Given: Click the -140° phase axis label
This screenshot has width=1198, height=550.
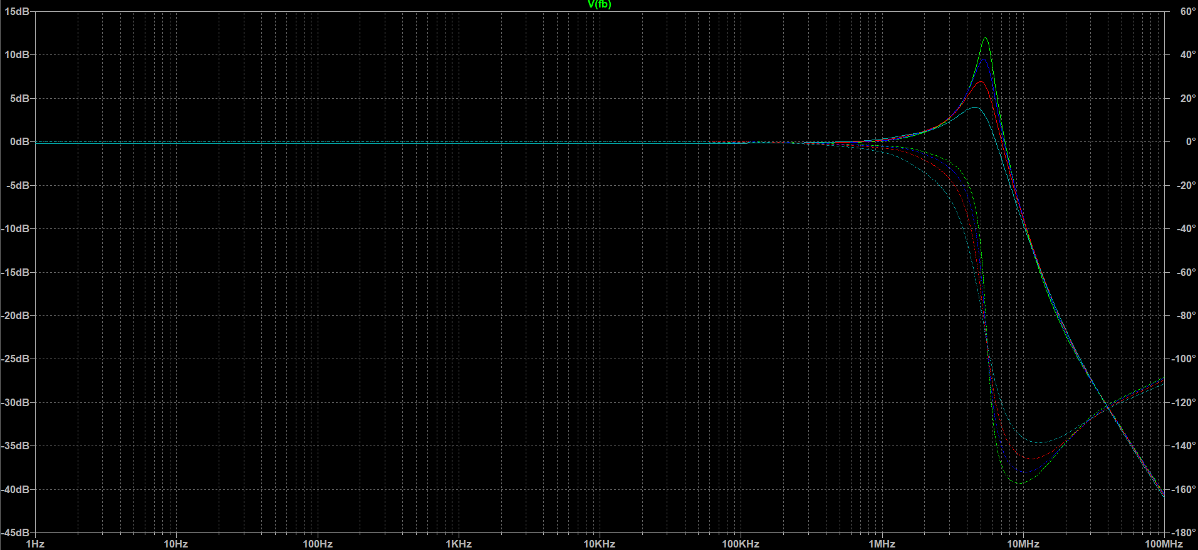Looking at the screenshot, I should tap(1184, 446).
